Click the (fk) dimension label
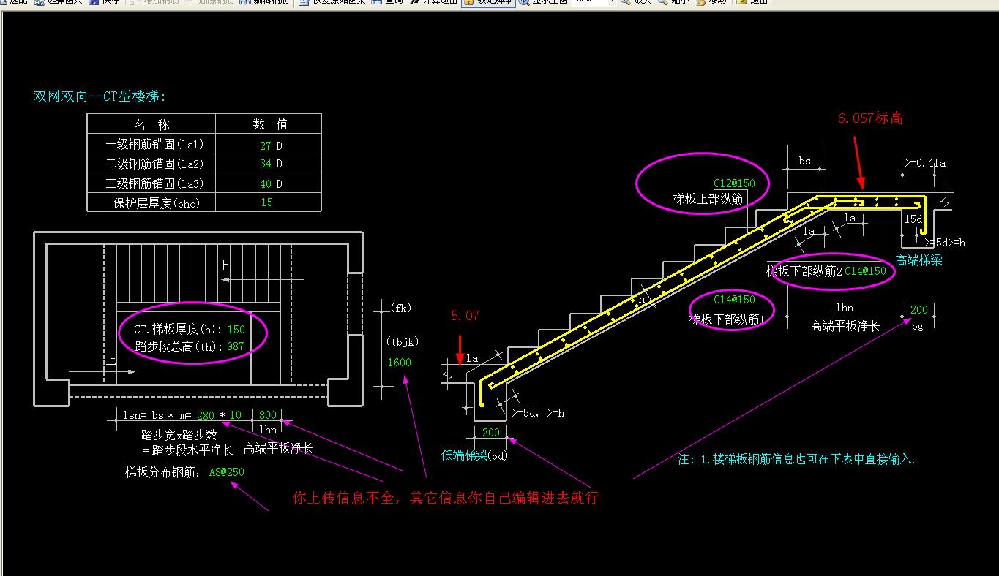The width and height of the screenshot is (999, 576). click(400, 308)
